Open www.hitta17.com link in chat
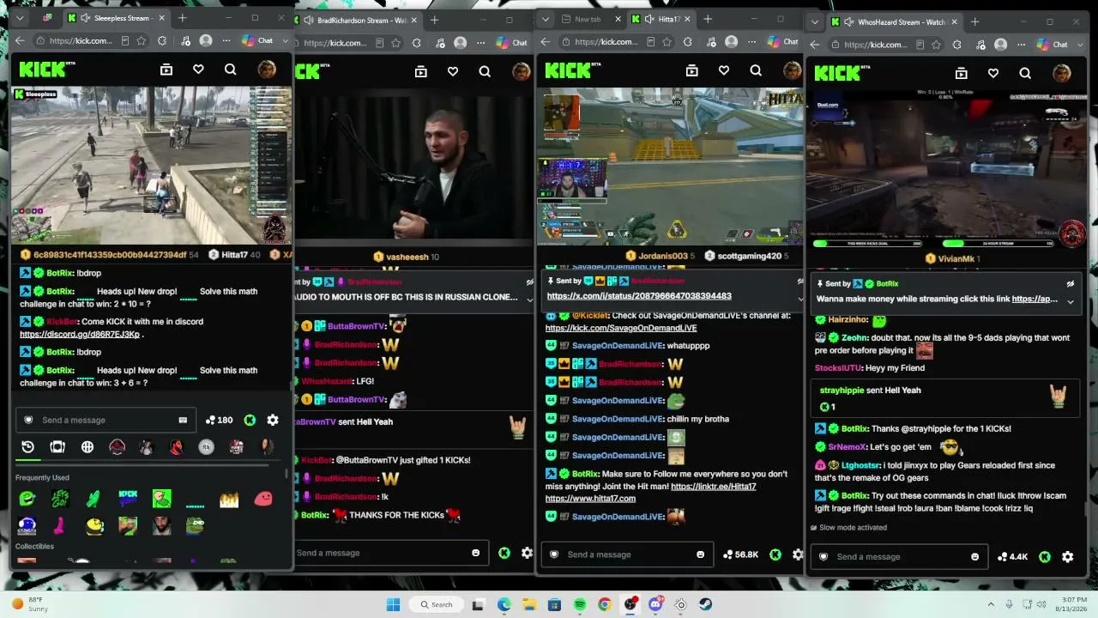This screenshot has height=618, width=1098. coord(590,499)
